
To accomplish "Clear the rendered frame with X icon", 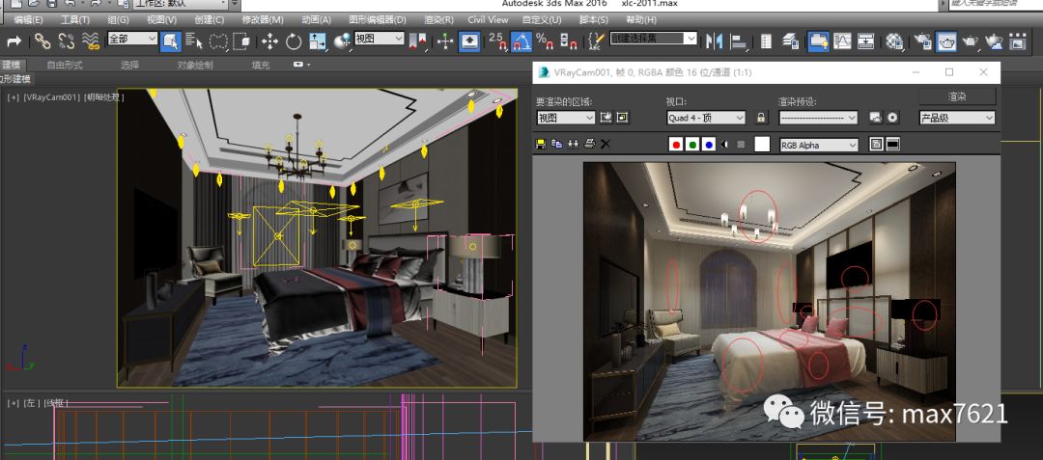I will pos(606,144).
